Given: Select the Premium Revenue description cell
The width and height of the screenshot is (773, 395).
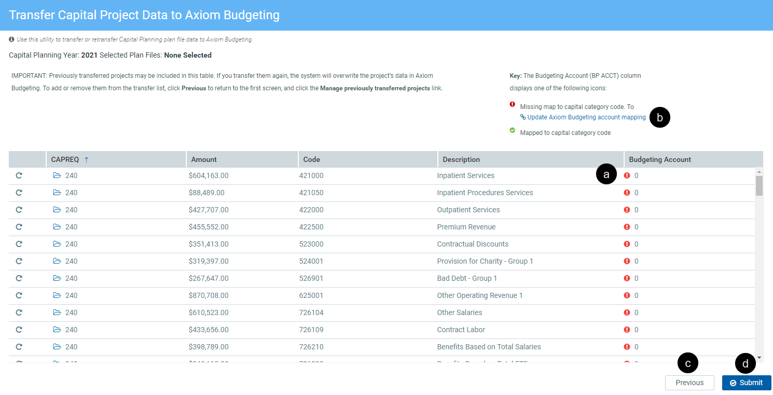Looking at the screenshot, I should pos(466,227).
